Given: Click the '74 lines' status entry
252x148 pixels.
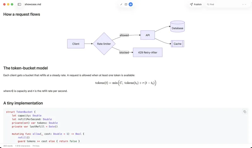Looking at the screenshot, I should pyautogui.click(x=36, y=146).
